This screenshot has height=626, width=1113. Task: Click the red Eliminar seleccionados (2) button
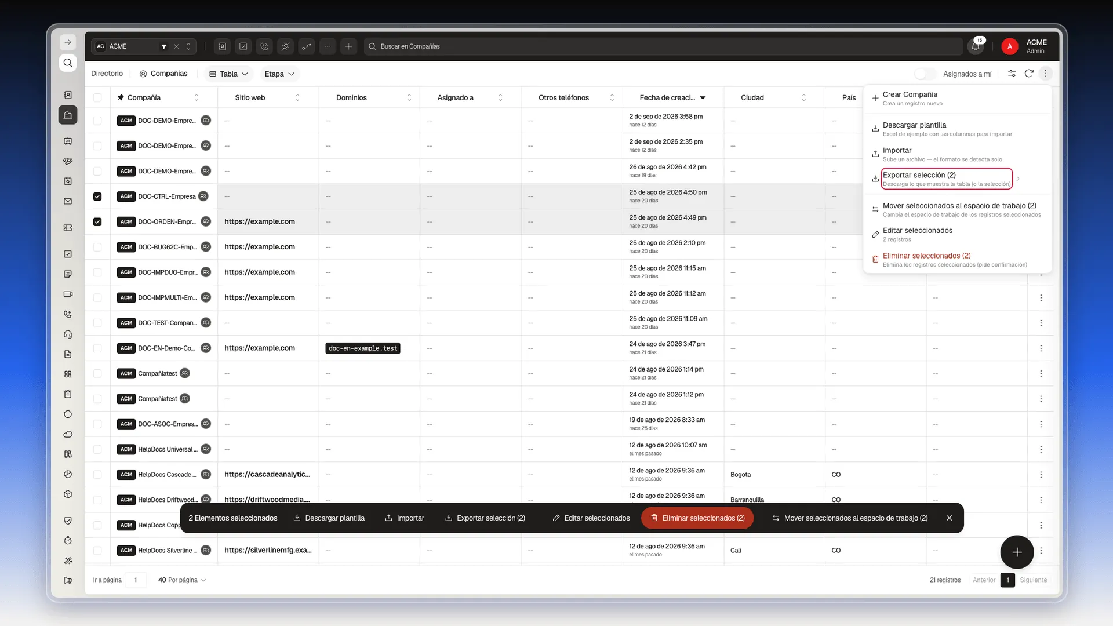pyautogui.click(x=697, y=518)
